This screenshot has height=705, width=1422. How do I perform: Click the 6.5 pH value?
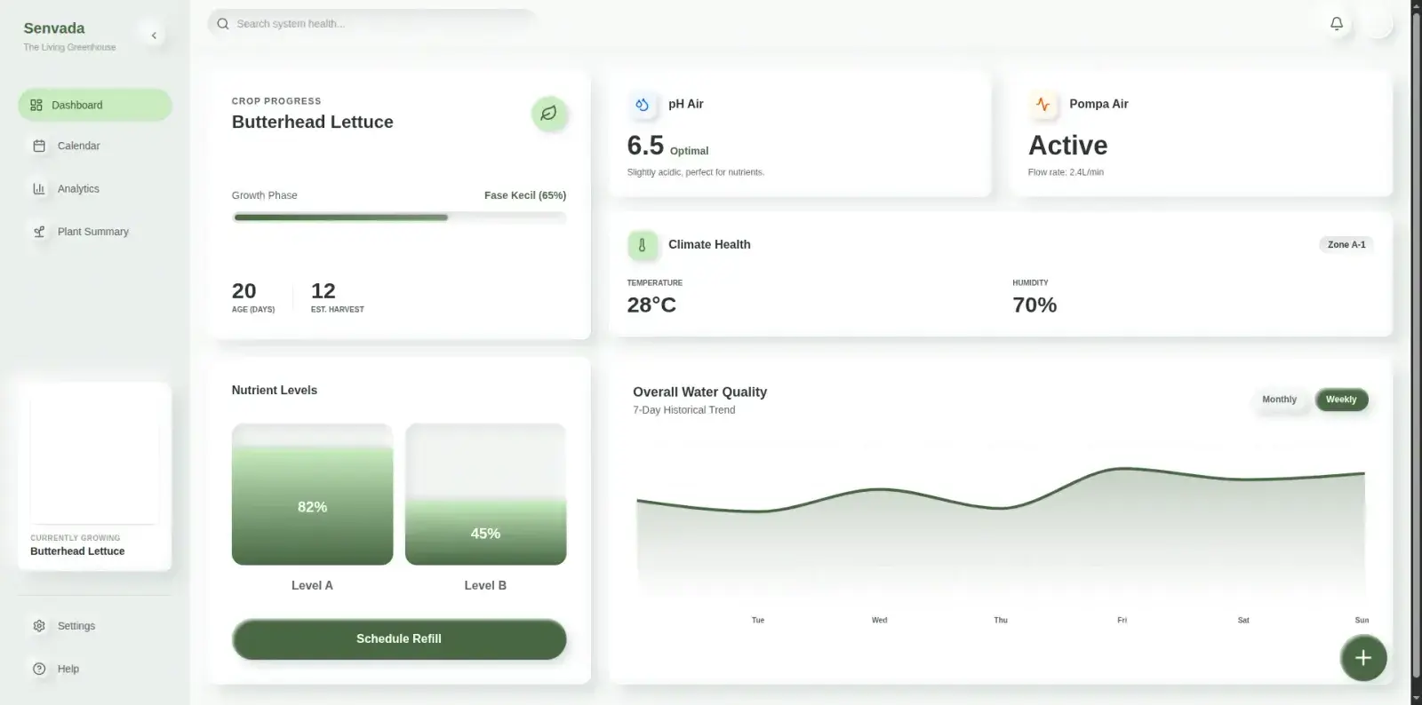645,146
